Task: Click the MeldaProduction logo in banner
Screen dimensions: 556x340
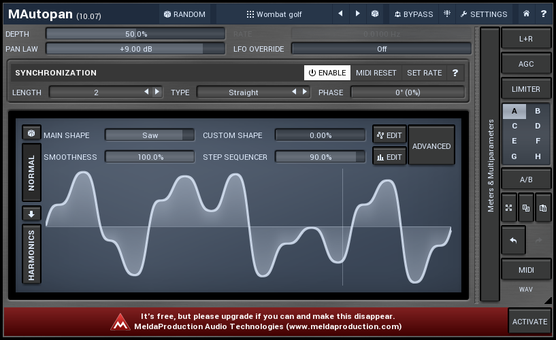Action: (120, 322)
